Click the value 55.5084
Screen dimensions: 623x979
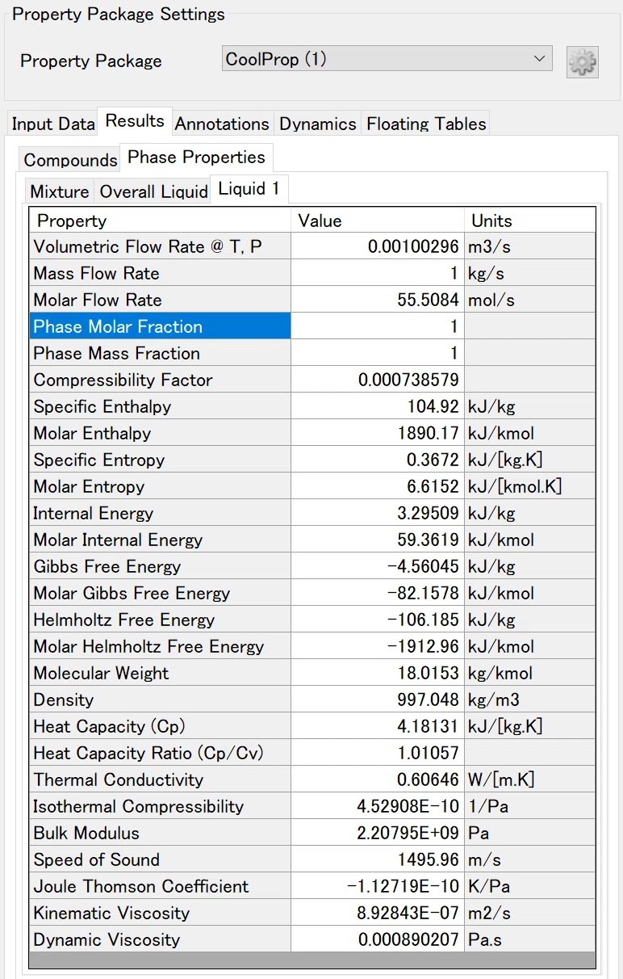[378, 300]
